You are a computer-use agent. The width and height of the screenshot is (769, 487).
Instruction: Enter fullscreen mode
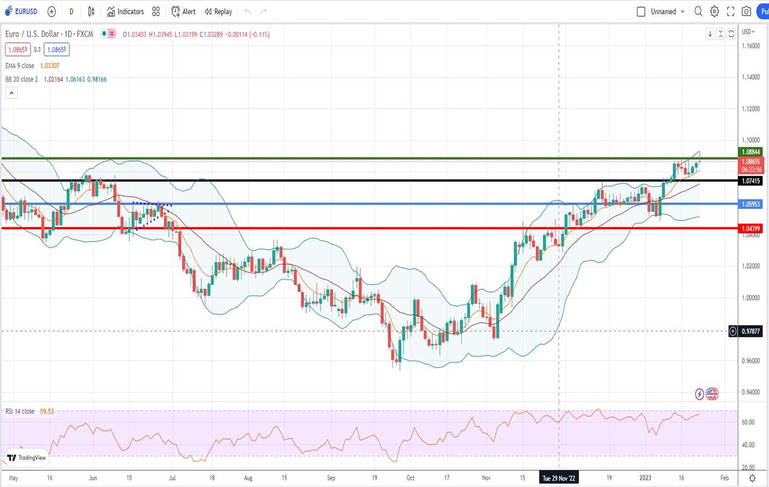point(730,11)
